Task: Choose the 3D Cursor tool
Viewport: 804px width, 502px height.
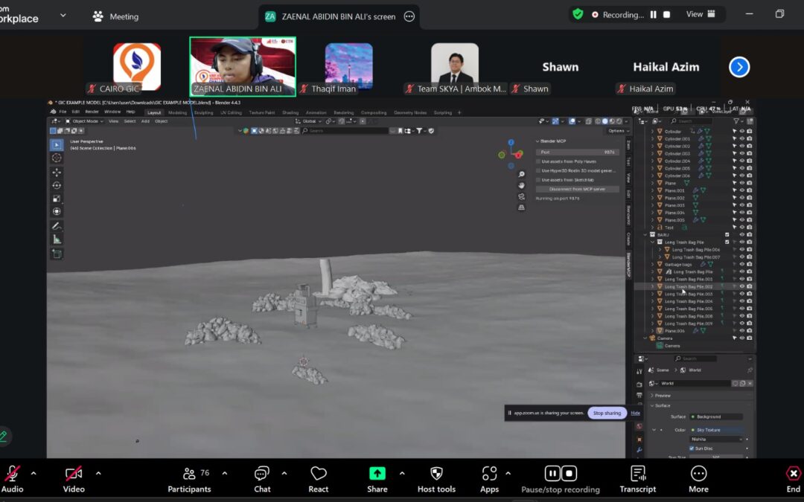Action: [57, 158]
